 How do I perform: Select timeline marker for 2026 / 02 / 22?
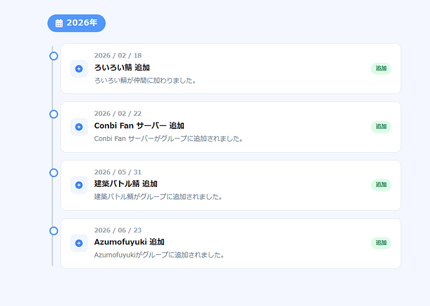(x=54, y=114)
